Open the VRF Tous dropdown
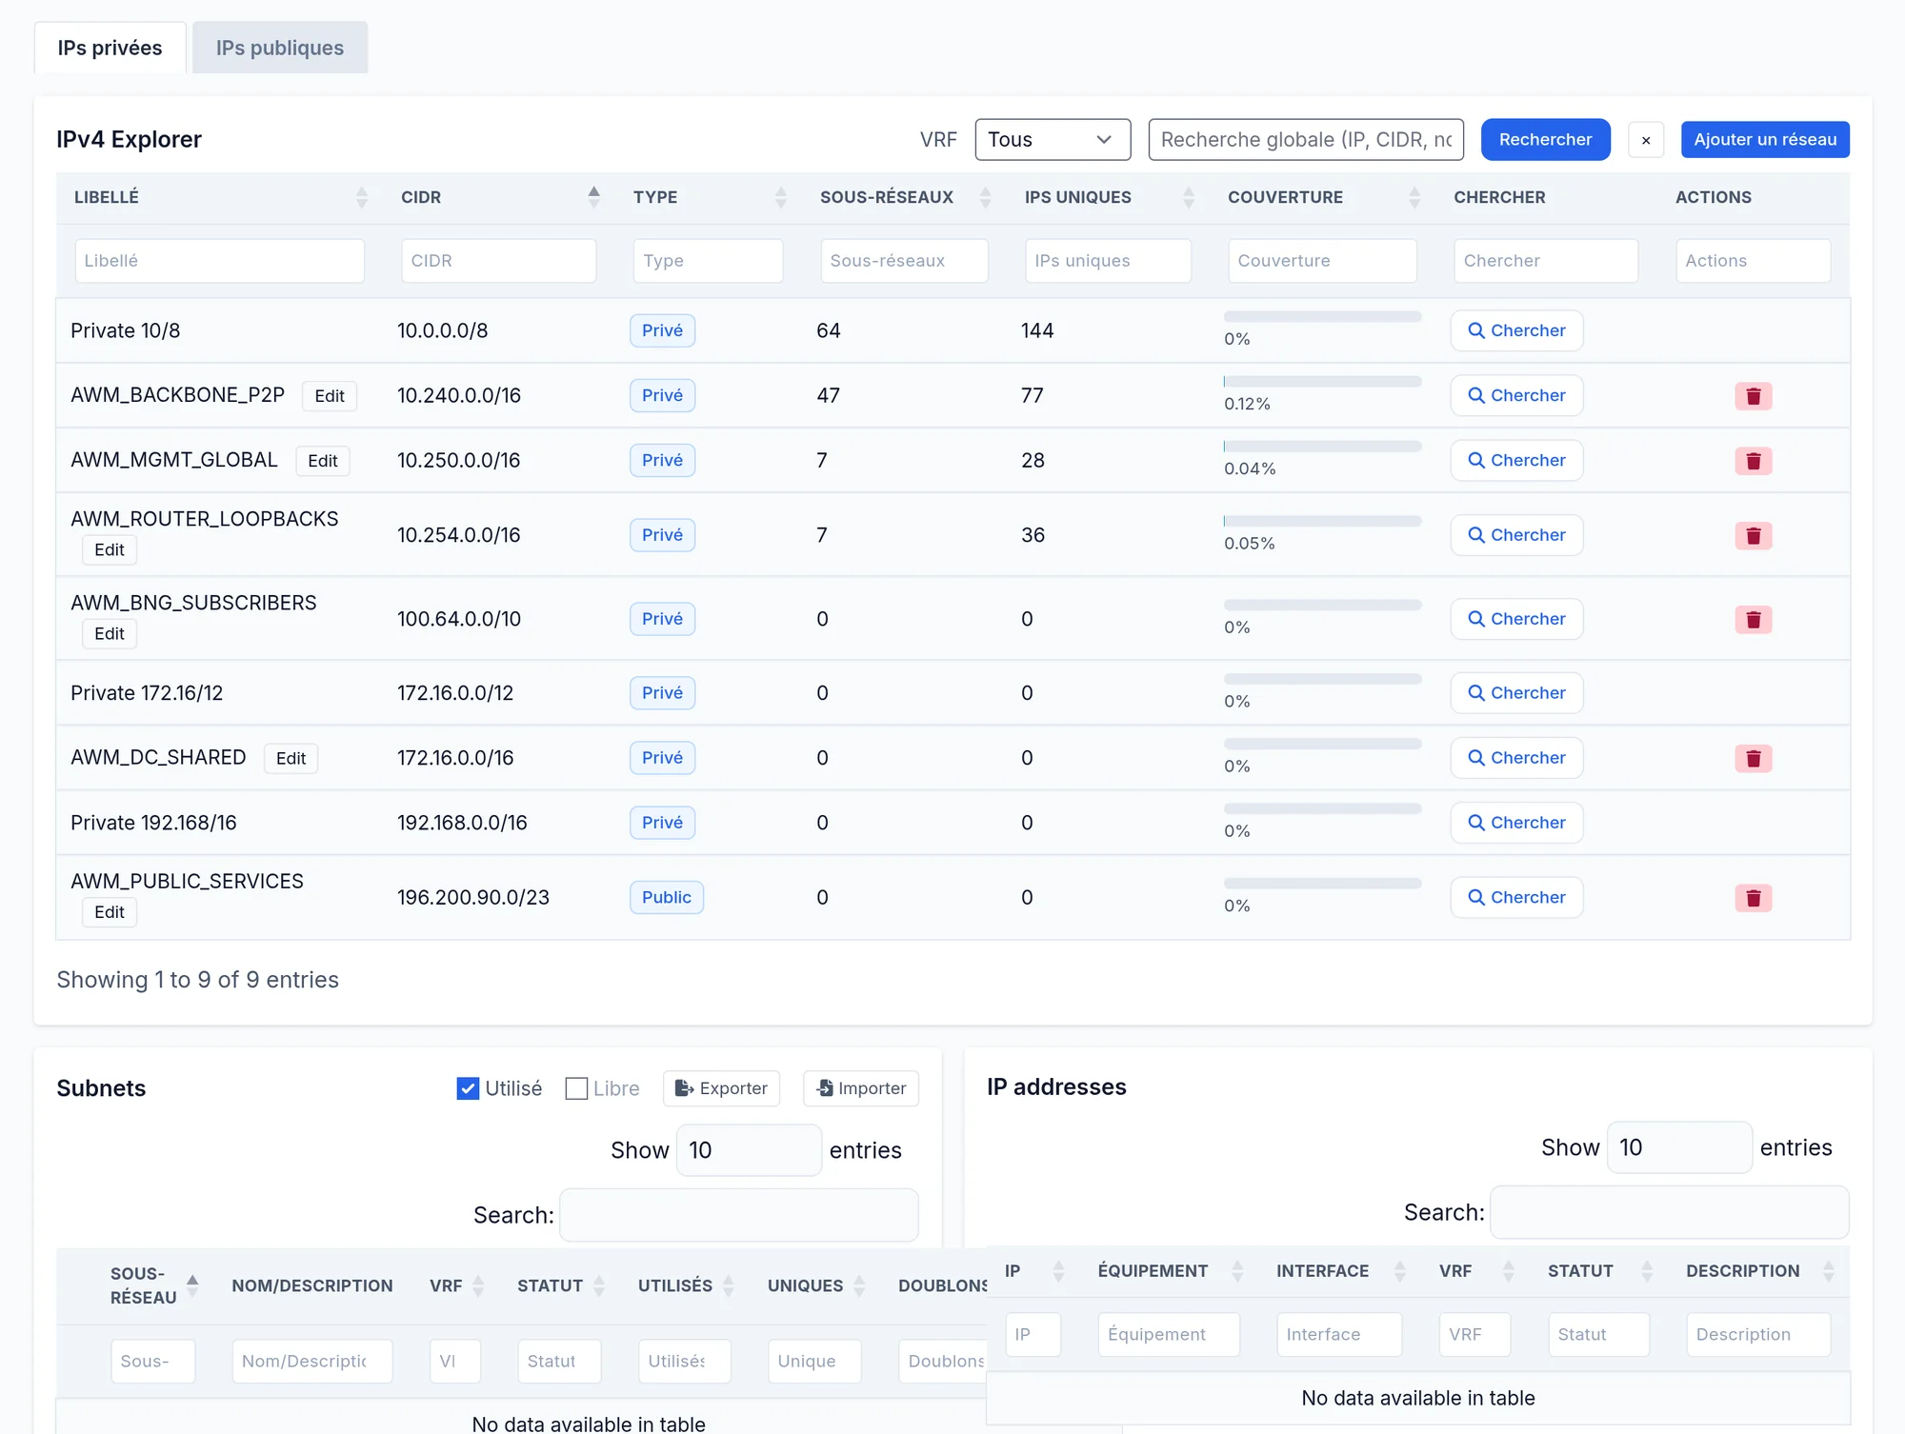 pos(1053,140)
